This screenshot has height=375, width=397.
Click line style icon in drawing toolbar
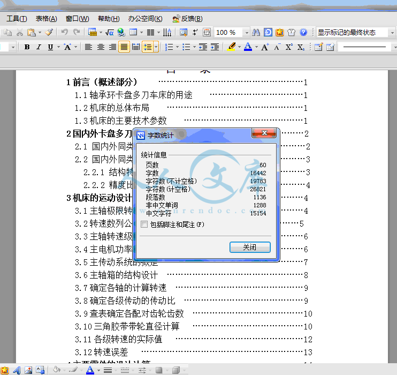(x=108, y=370)
